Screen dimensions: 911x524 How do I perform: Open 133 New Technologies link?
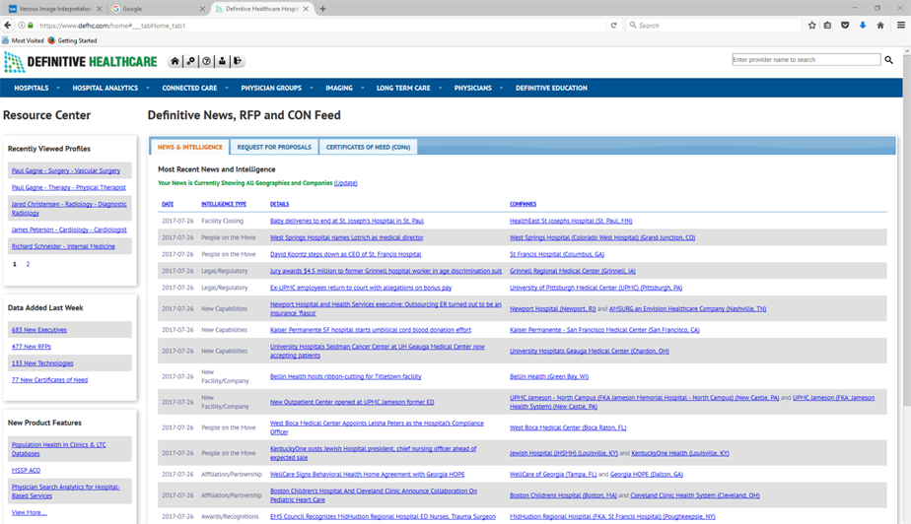(x=42, y=363)
